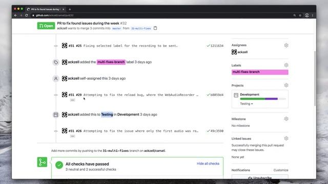The width and height of the screenshot is (328, 184).
Task: Click Hide all checks
Action: pyautogui.click(x=208, y=164)
